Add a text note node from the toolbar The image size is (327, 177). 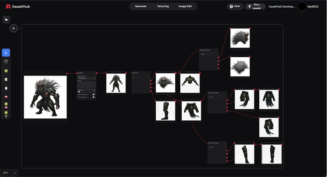point(6,88)
